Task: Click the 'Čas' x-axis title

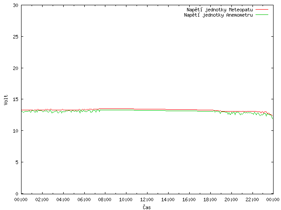Action: pyautogui.click(x=147, y=207)
